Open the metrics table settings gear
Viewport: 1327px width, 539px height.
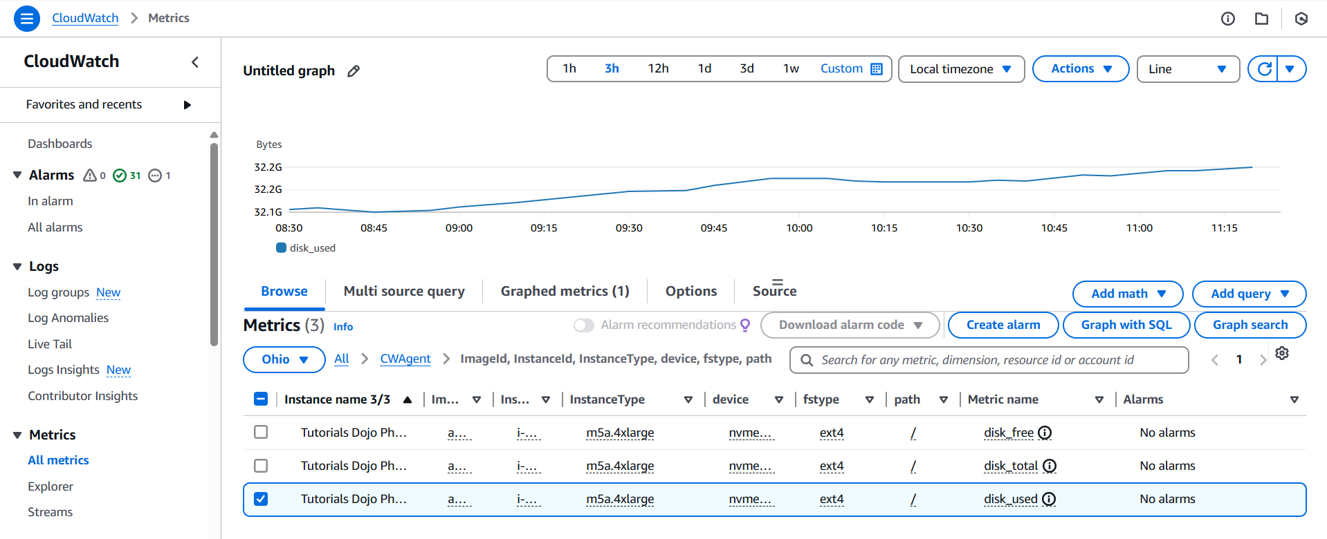pos(1282,353)
